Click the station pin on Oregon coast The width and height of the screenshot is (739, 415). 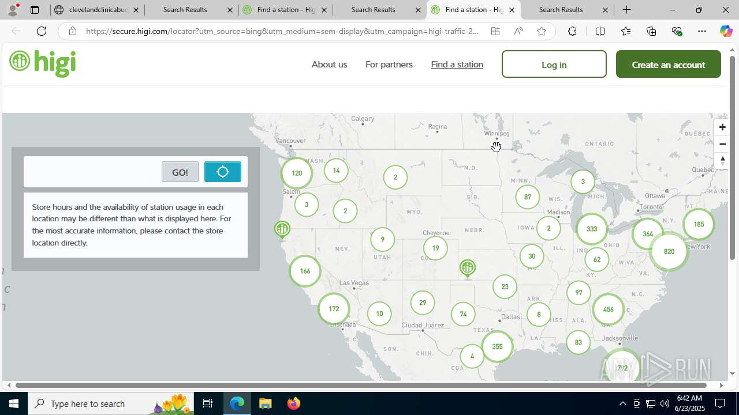pos(282,230)
